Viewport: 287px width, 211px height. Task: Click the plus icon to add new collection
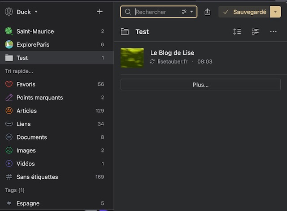tap(100, 12)
